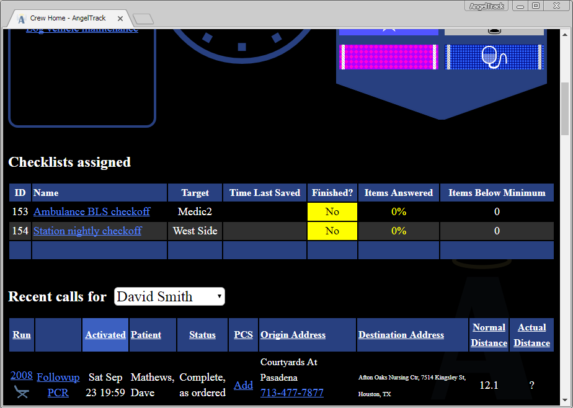Open the Ambulance BLS checkoff checklist
Screen dimensions: 573x408
pos(92,211)
